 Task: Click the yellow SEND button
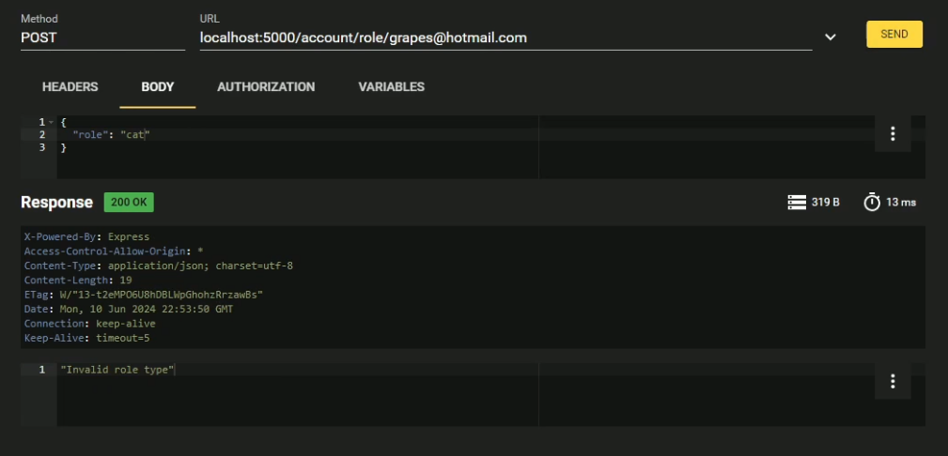pyautogui.click(x=894, y=34)
